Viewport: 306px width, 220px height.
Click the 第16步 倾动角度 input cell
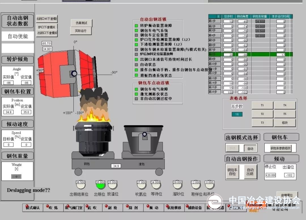click(x=243, y=92)
